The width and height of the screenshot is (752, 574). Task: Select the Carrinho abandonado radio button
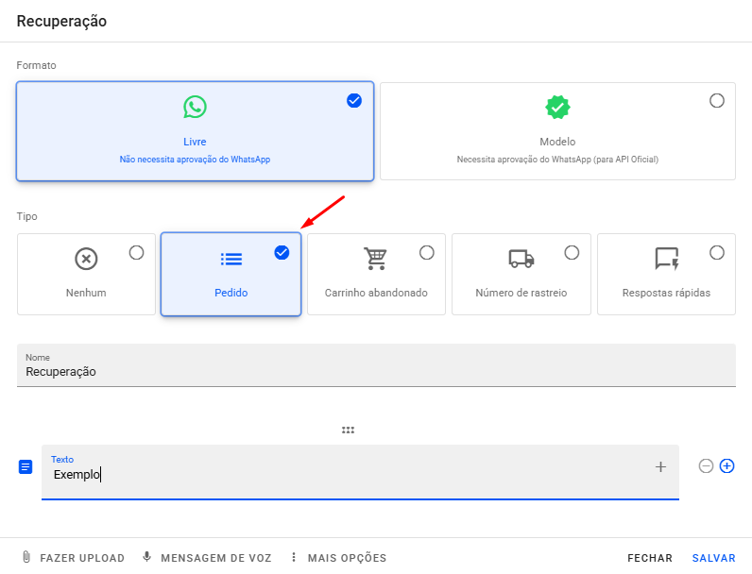[427, 252]
